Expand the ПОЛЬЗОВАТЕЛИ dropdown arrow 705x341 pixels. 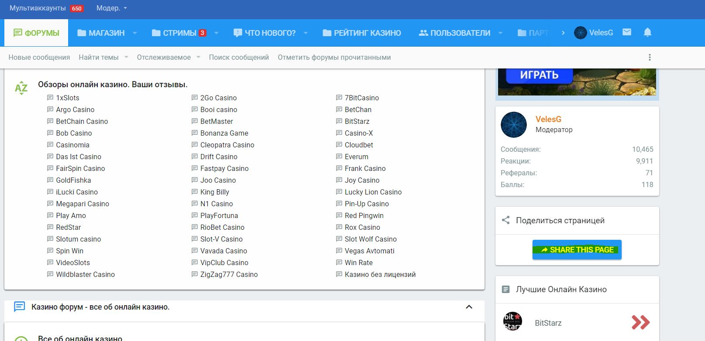pyautogui.click(x=500, y=33)
